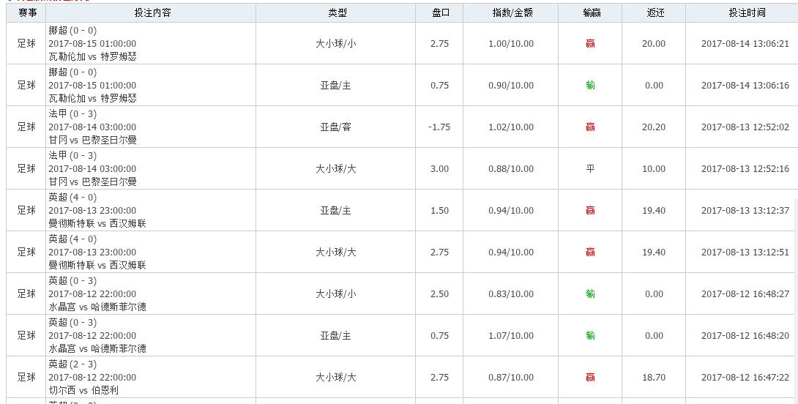
Task: Click the 盘口 column header
Action: pos(439,13)
